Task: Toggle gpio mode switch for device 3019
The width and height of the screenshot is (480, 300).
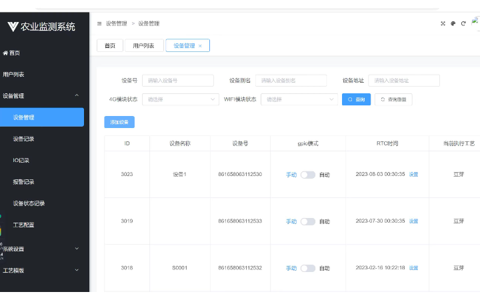Action: pyautogui.click(x=307, y=221)
